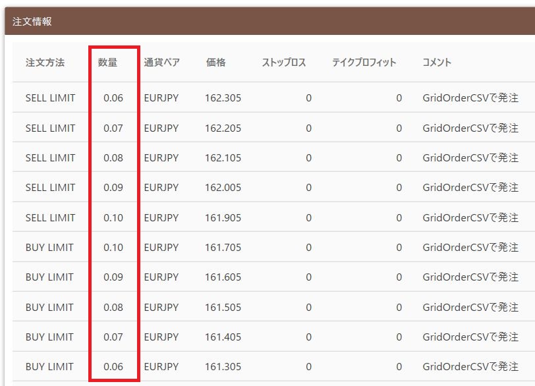
Task: Click the price 161.905
Action: (x=223, y=217)
